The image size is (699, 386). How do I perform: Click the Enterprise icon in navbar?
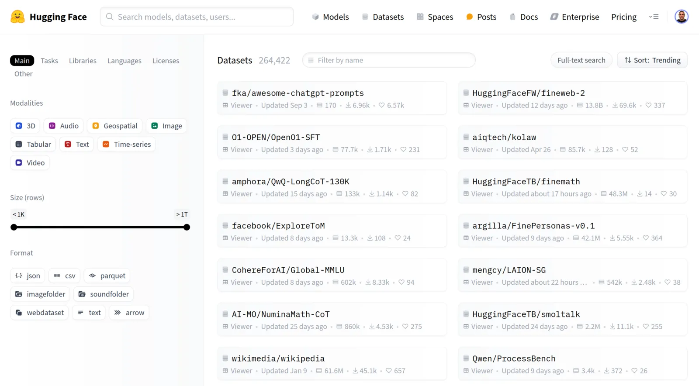554,17
